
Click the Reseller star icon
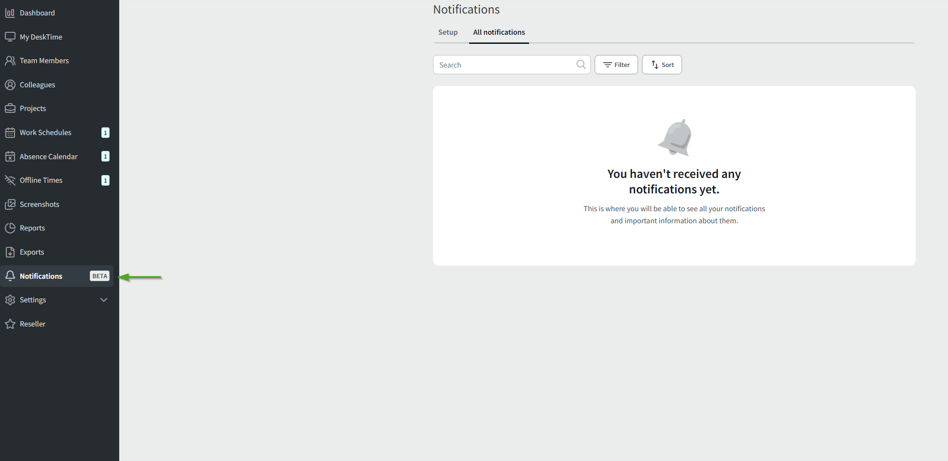click(10, 324)
